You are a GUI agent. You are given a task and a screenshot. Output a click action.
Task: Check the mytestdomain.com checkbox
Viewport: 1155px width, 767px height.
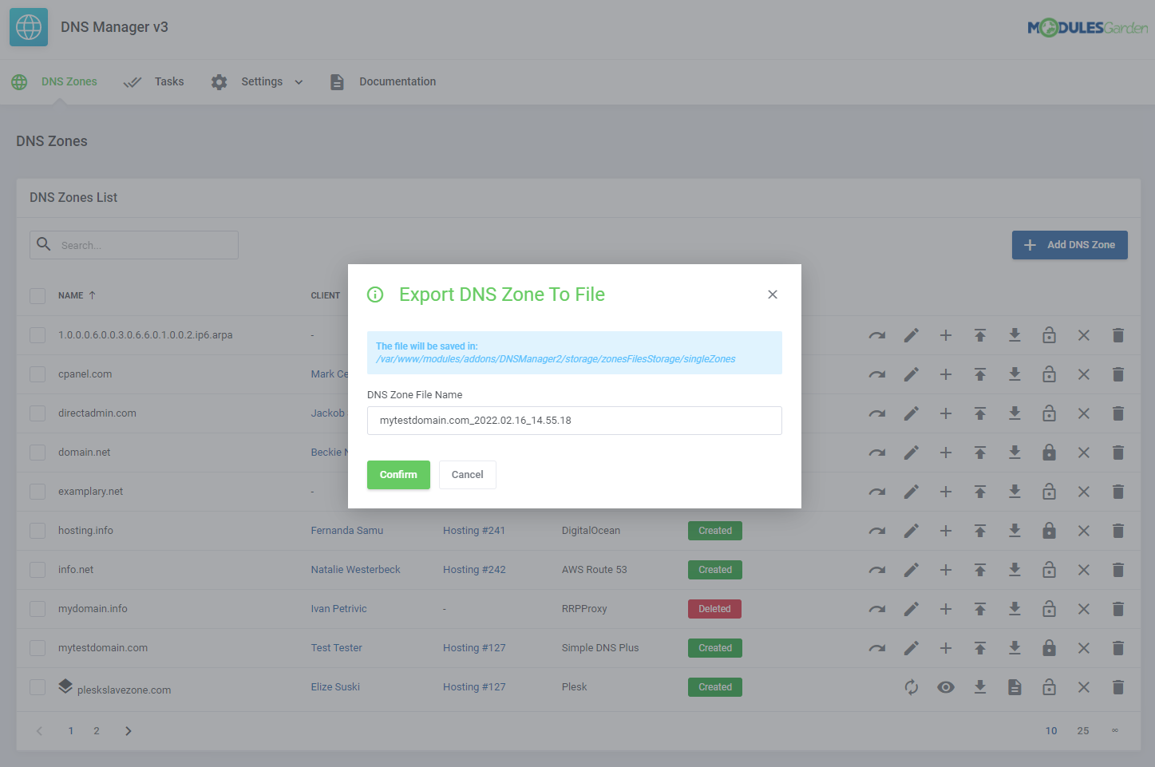(x=38, y=648)
